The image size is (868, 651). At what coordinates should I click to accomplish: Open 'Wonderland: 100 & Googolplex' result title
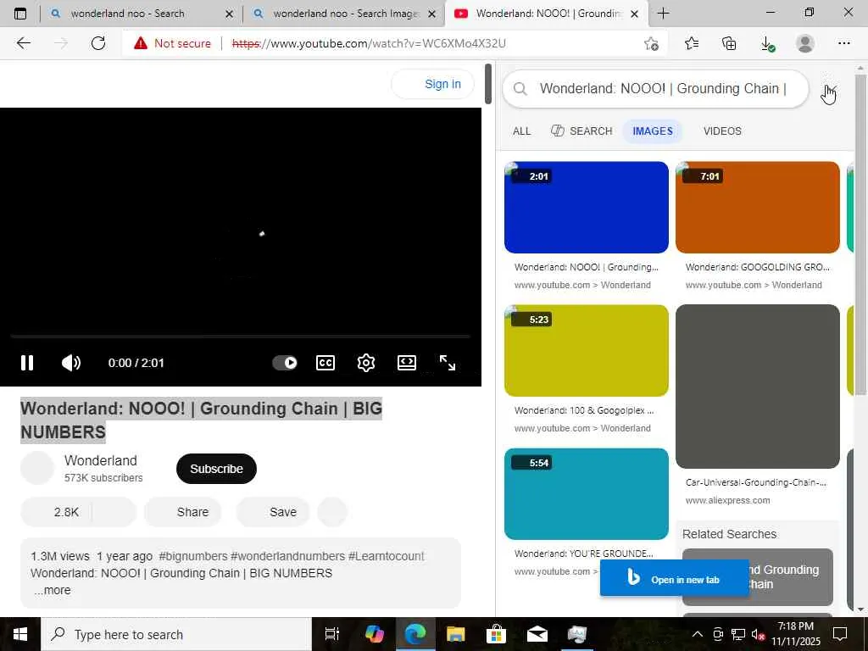(x=584, y=410)
